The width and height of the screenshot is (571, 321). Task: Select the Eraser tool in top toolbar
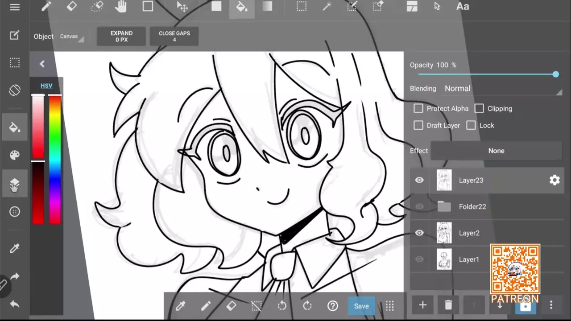pyautogui.click(x=71, y=7)
